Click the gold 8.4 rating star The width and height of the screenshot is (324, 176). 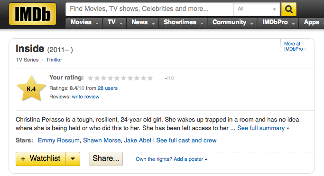31,88
